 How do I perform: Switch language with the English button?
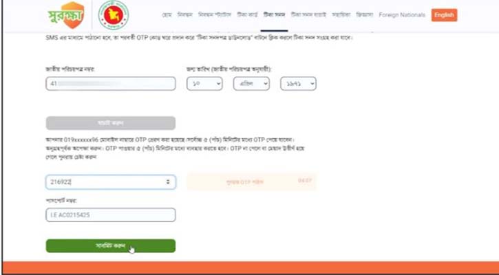click(x=444, y=15)
